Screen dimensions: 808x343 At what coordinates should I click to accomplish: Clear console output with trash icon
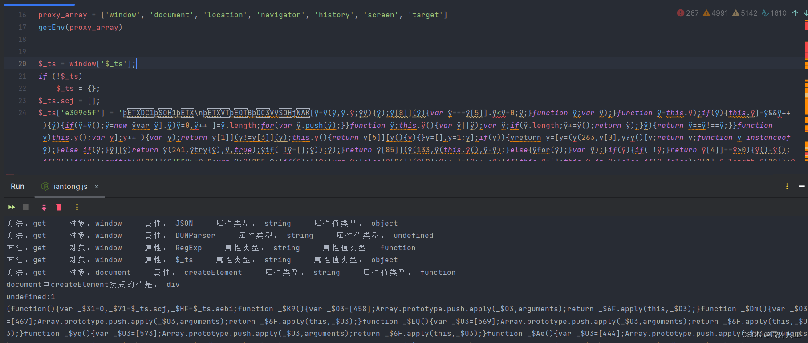coord(59,207)
